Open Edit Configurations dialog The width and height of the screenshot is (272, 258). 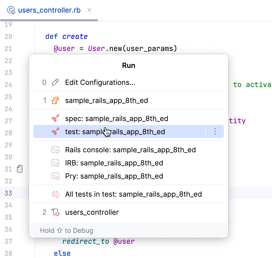point(100,82)
